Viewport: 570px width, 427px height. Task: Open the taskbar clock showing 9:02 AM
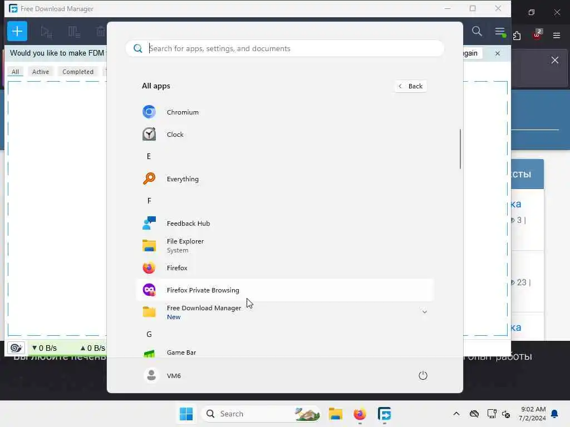point(532,414)
